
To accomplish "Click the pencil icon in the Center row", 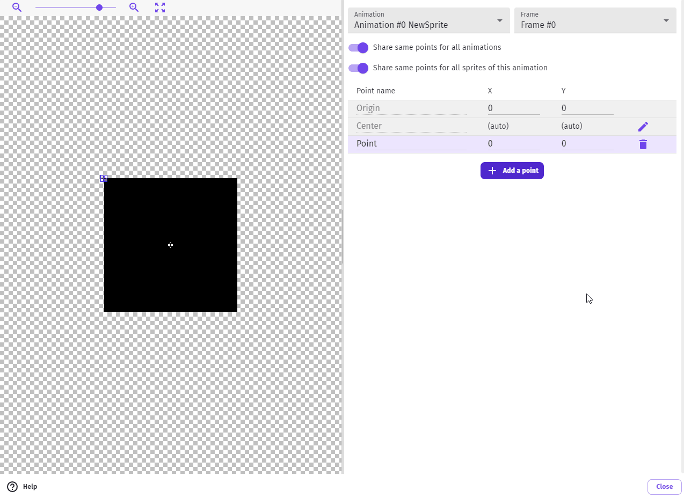I will pos(643,127).
